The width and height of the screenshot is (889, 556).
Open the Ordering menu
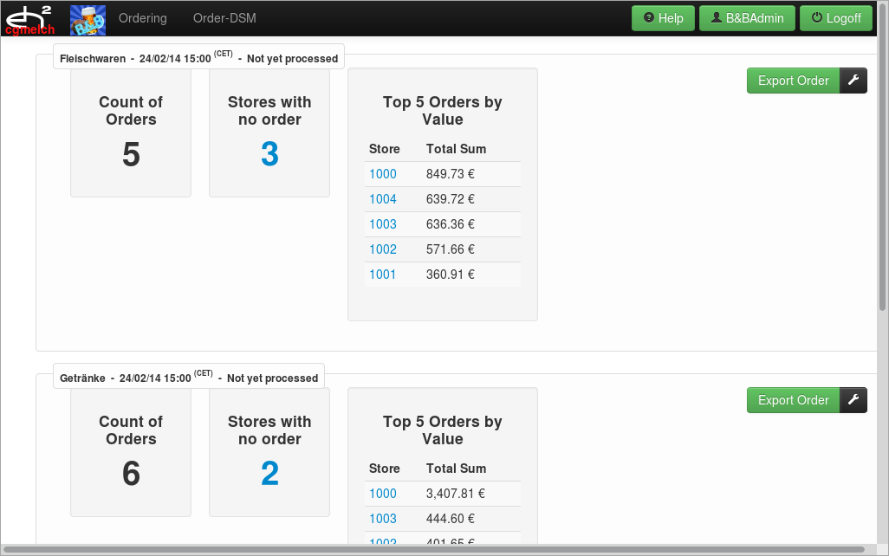[142, 18]
